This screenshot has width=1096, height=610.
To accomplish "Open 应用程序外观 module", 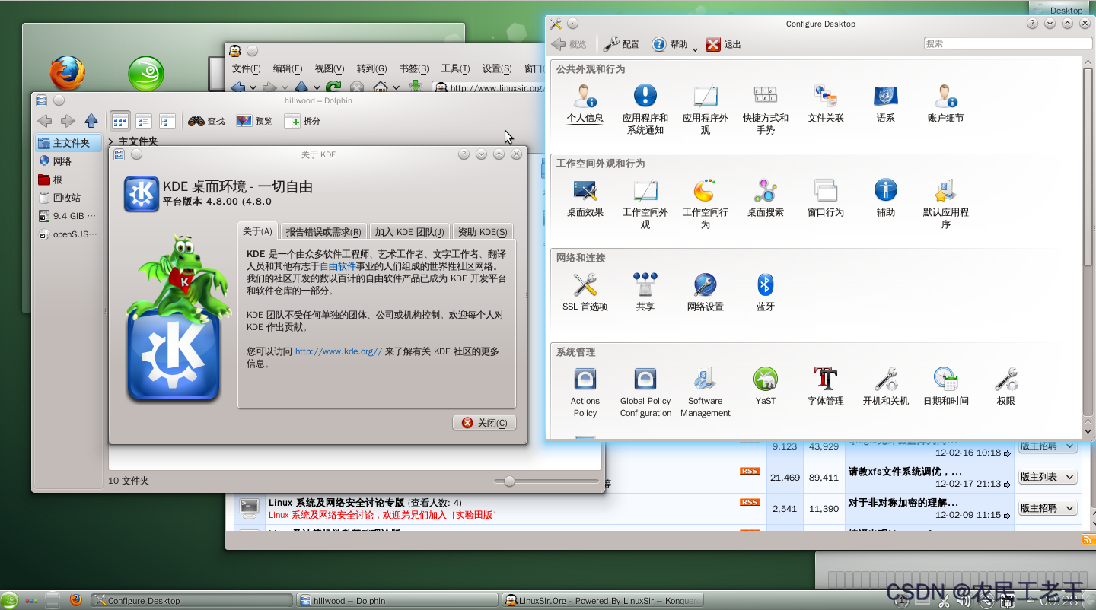I will pos(706,110).
